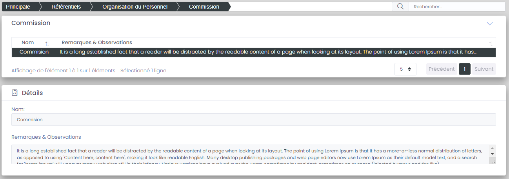The width and height of the screenshot is (509, 179).
Task: Click the magnifying glass search icon
Action: [x=400, y=6]
